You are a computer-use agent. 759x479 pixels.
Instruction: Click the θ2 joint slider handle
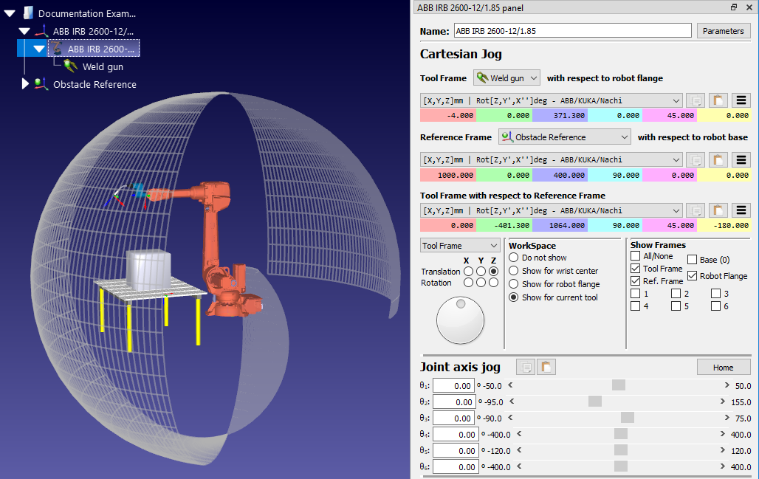594,402
